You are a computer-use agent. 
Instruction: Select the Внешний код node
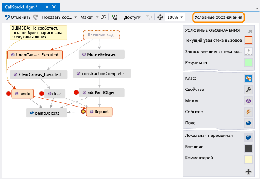(x=101, y=34)
